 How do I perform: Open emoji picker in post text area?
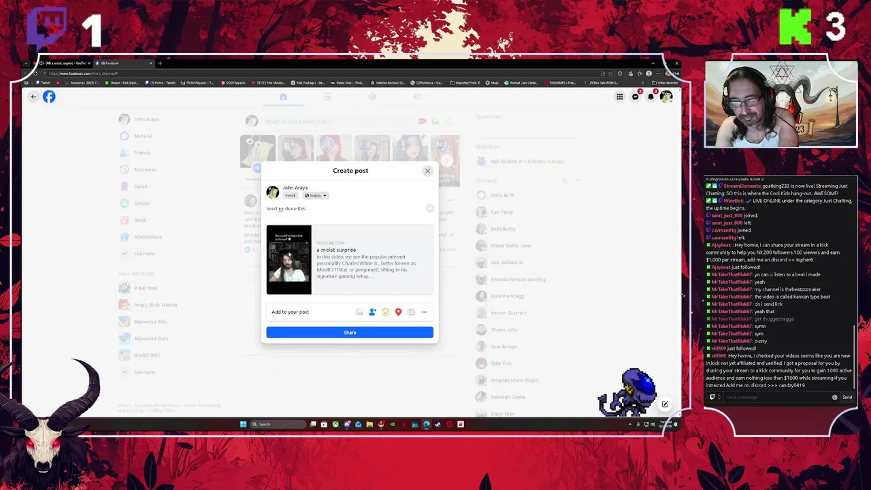pyautogui.click(x=430, y=208)
